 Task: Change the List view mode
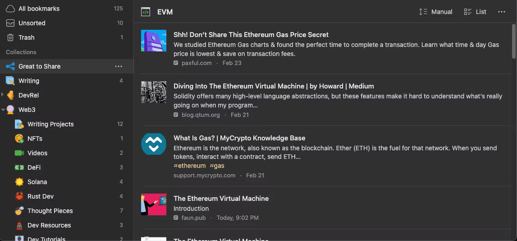475,12
